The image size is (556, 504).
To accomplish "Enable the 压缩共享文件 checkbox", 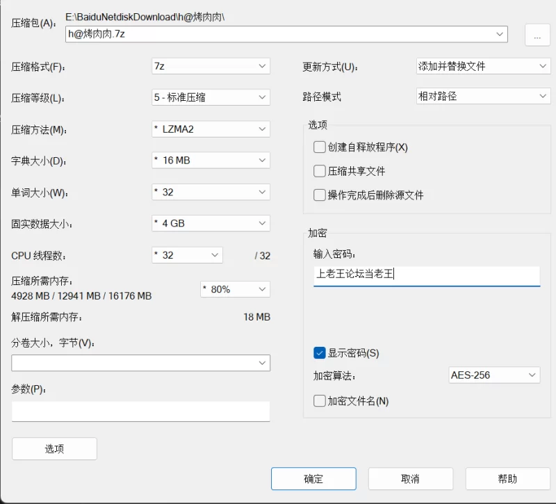I will [320, 171].
